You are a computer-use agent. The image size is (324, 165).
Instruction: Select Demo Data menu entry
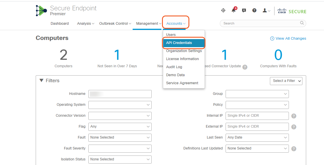click(x=184, y=75)
